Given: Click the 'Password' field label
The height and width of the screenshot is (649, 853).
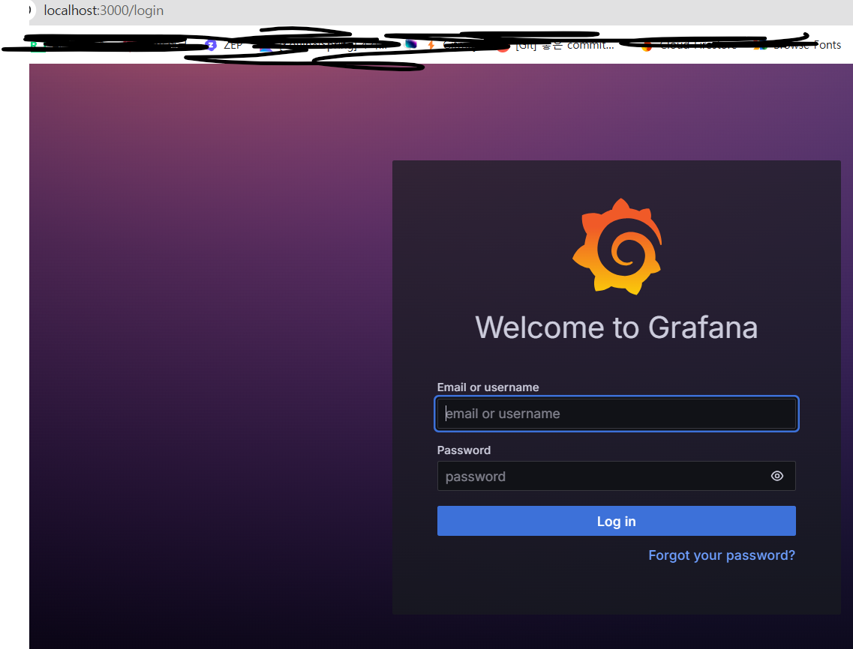Looking at the screenshot, I should tap(464, 450).
